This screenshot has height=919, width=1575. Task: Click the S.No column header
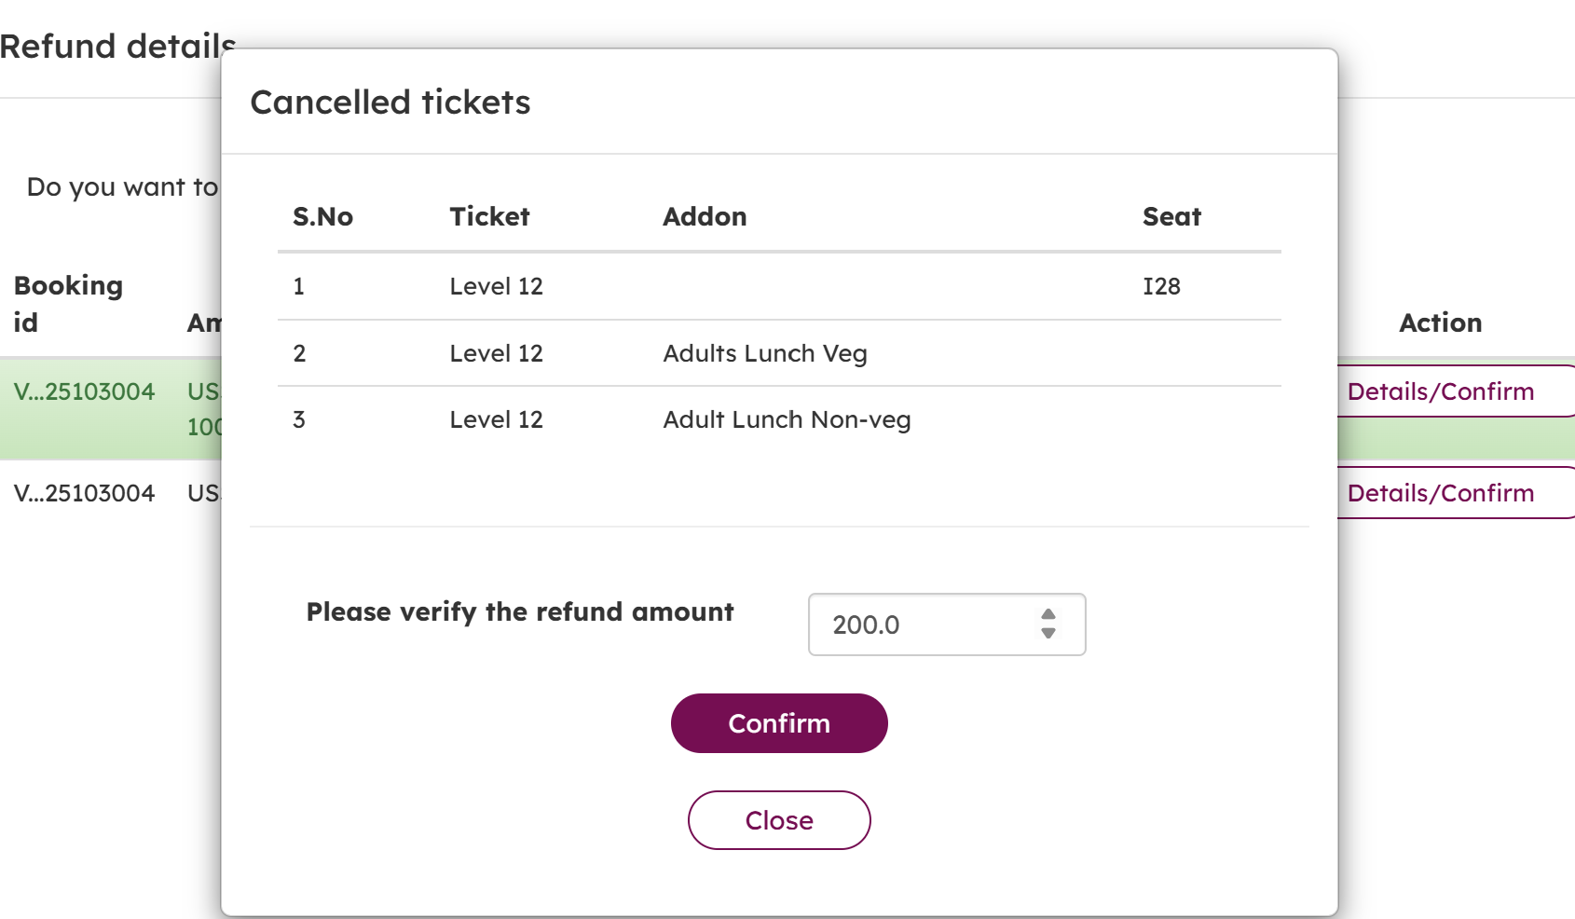[x=322, y=217]
